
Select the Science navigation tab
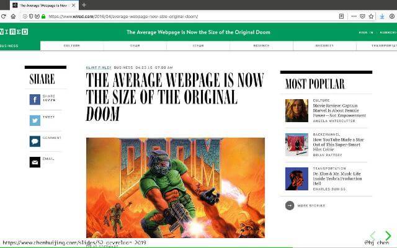coord(261,46)
